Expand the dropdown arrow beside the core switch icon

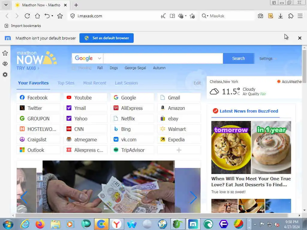coord(186,16)
